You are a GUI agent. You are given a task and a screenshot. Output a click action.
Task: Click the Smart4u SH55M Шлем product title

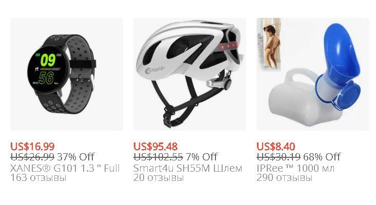[188, 169]
